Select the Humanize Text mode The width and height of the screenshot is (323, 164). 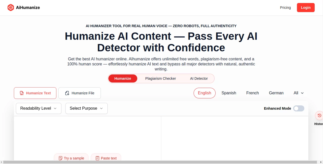[x=35, y=93]
